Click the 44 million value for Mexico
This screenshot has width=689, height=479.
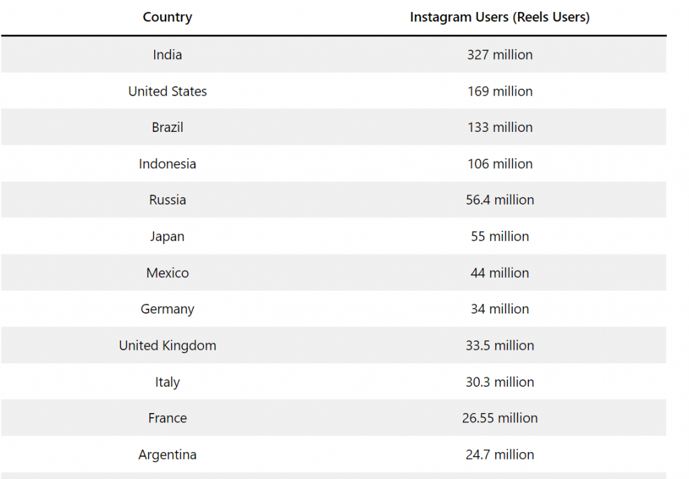pyautogui.click(x=499, y=272)
